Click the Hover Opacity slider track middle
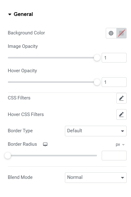The image size is (131, 197). [52, 82]
